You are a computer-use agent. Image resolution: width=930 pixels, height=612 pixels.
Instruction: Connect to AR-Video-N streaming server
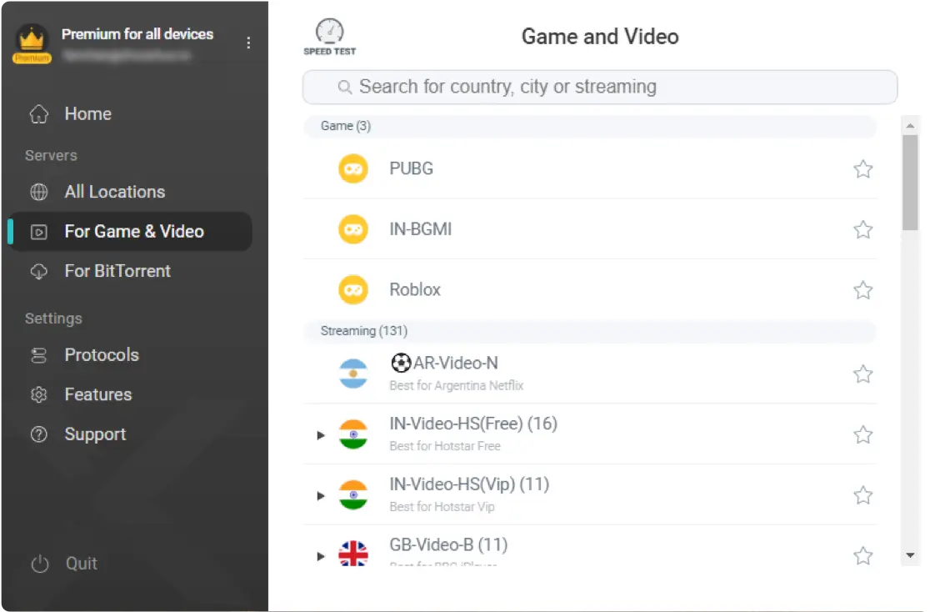pyautogui.click(x=590, y=374)
